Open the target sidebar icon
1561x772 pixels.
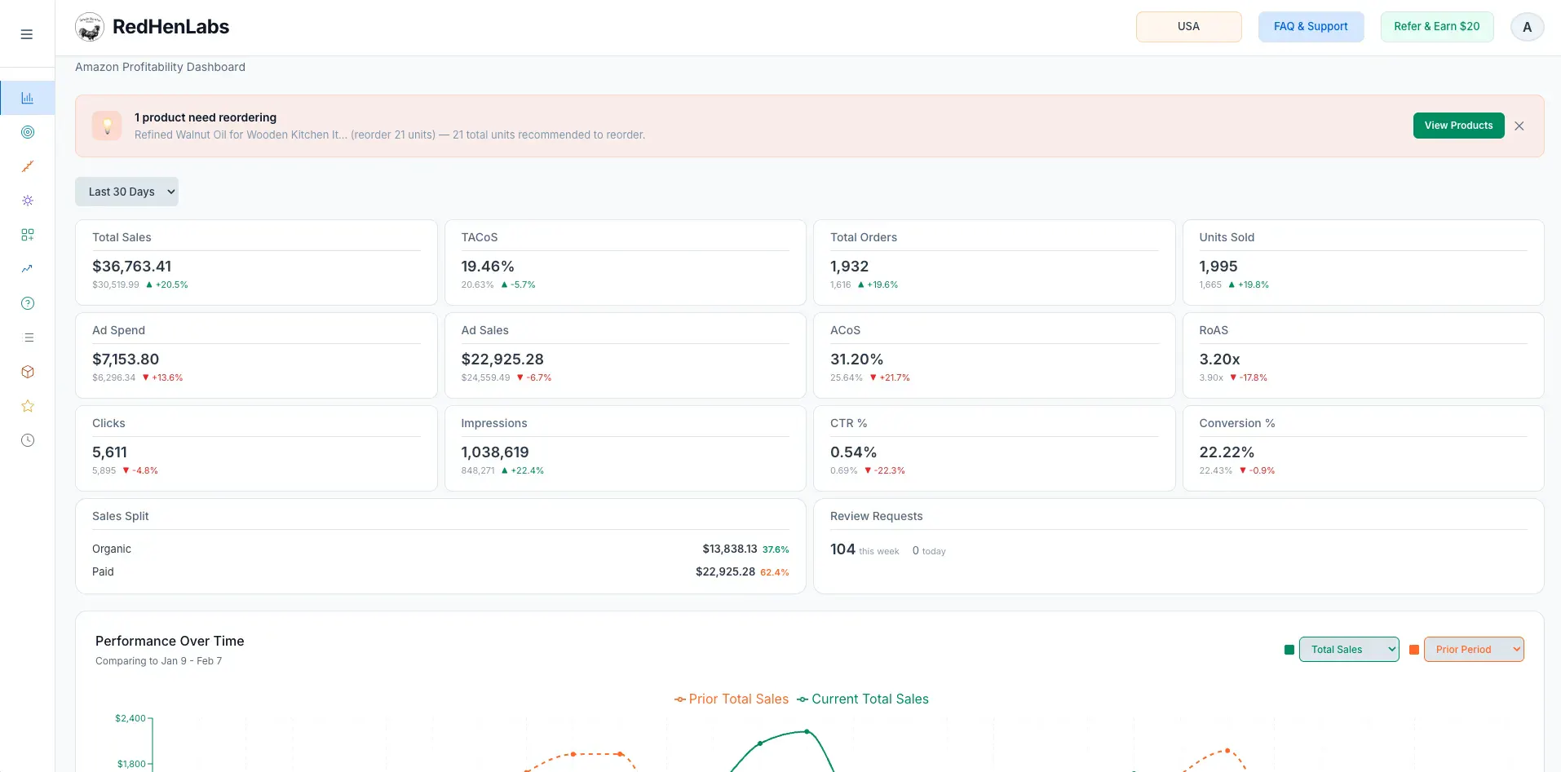(28, 132)
